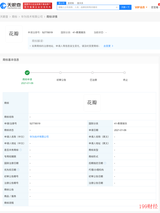Click the 去变更 link

[x=107, y=46]
